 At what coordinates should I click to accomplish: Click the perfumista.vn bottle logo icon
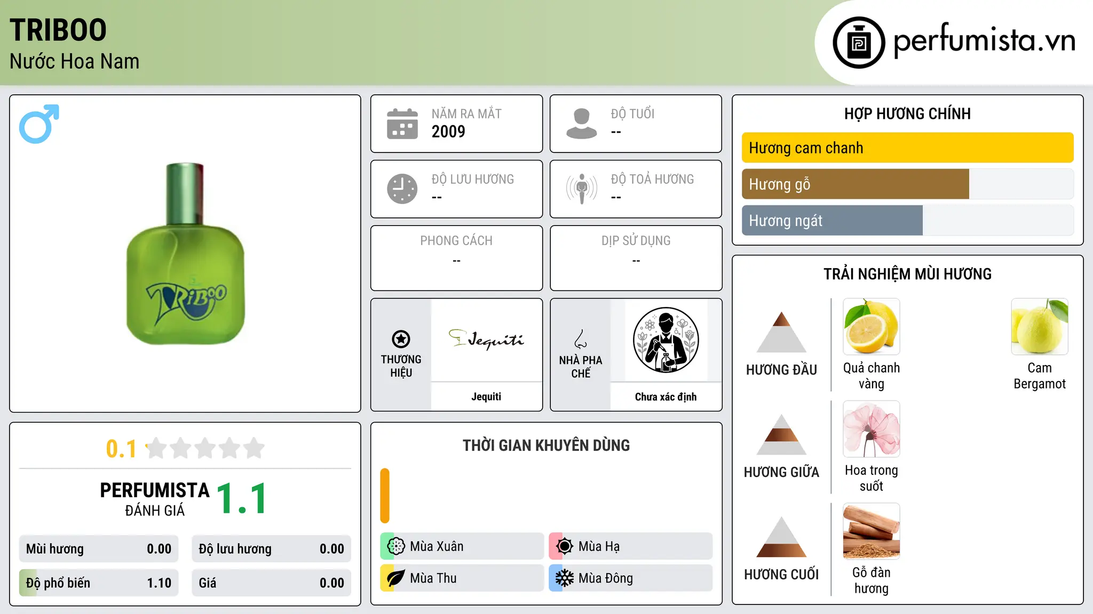[859, 43]
